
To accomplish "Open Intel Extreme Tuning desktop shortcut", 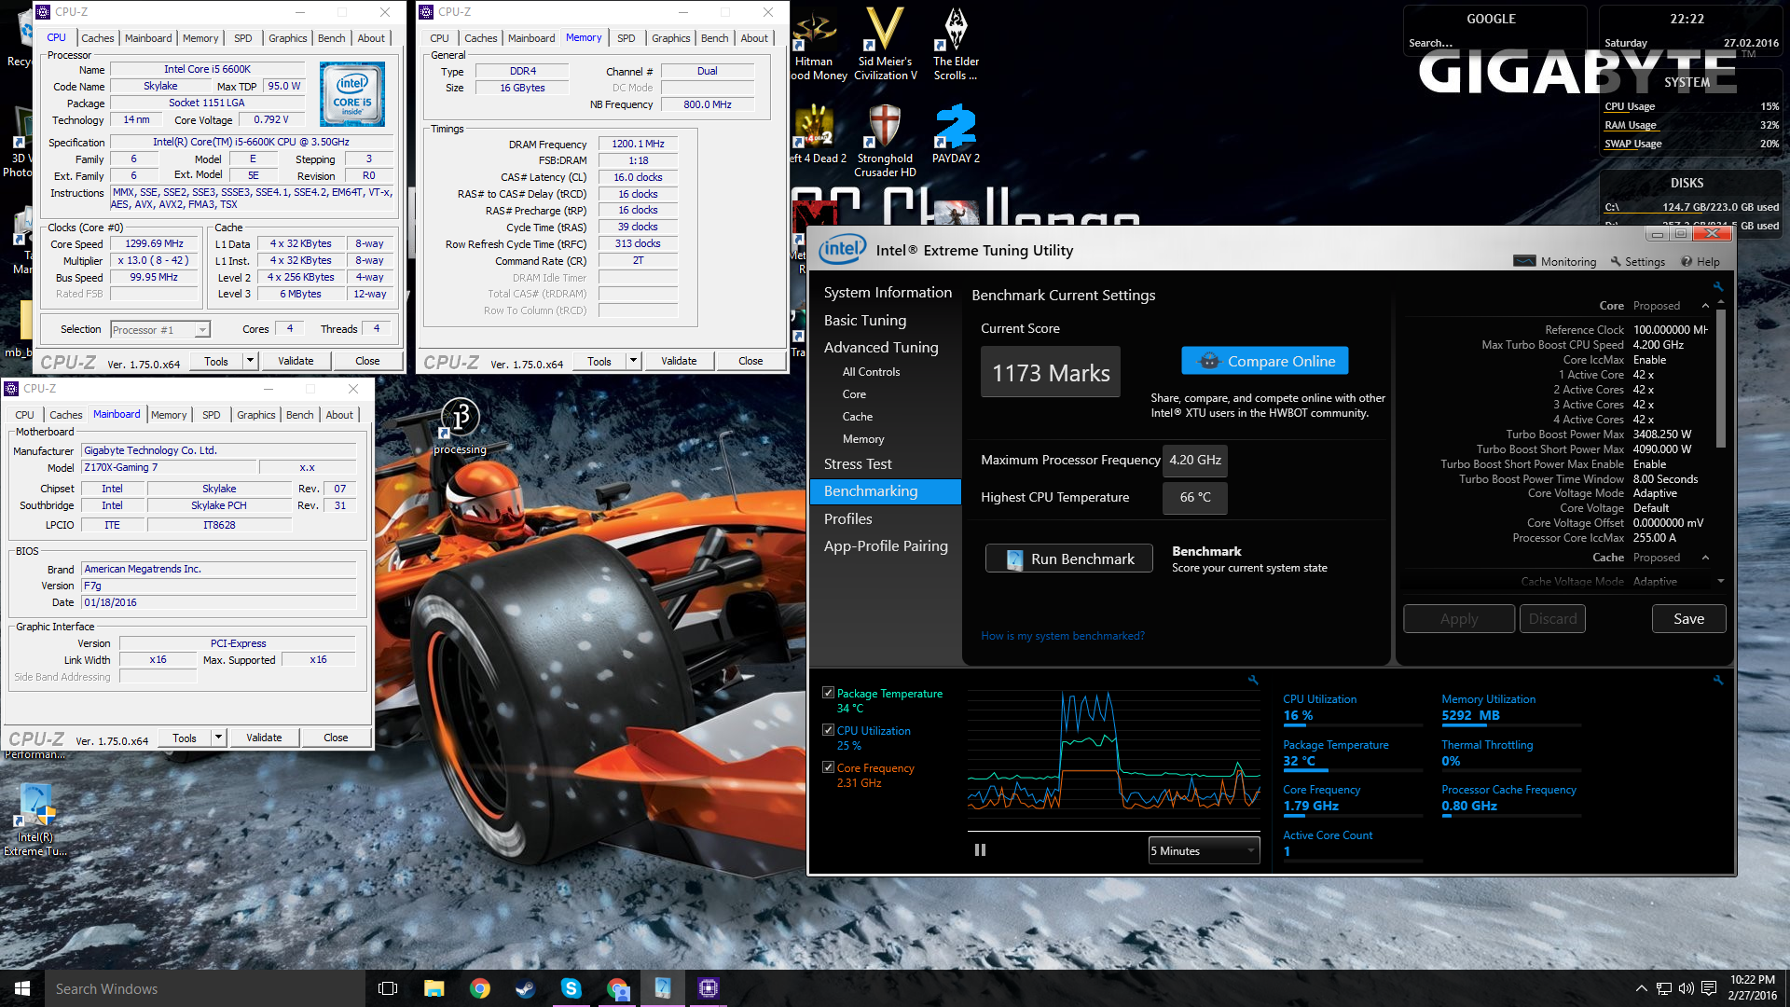I will [x=35, y=821].
